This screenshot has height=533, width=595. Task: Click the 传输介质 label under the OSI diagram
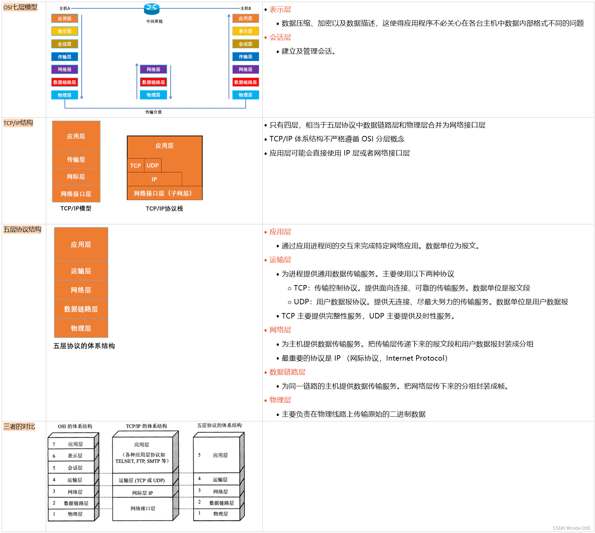point(153,112)
